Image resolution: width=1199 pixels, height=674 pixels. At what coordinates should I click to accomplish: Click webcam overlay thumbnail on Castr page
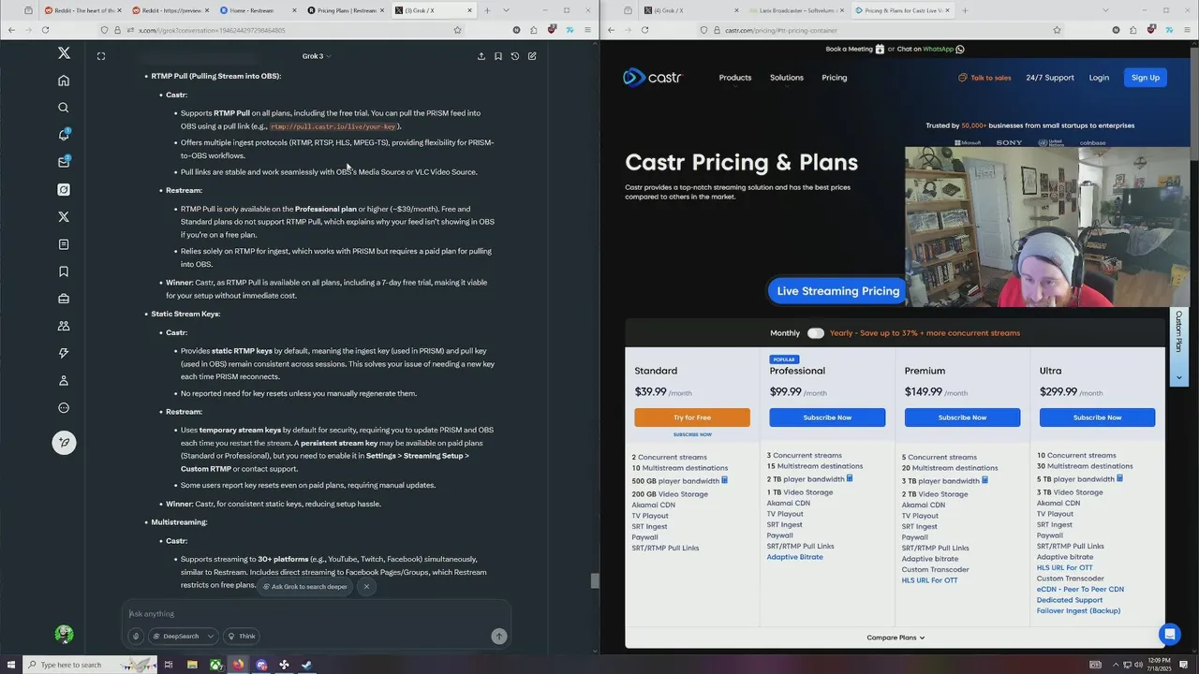[1046, 227]
